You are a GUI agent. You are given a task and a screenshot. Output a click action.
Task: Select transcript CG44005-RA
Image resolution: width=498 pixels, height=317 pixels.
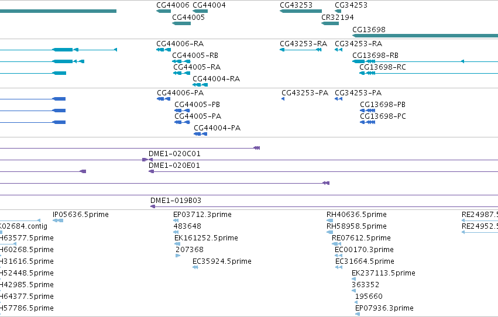pyautogui.click(x=197, y=67)
